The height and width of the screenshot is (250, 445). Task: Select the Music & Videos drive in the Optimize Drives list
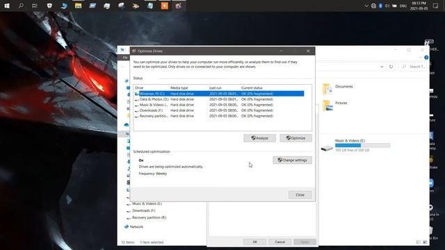[219, 105]
